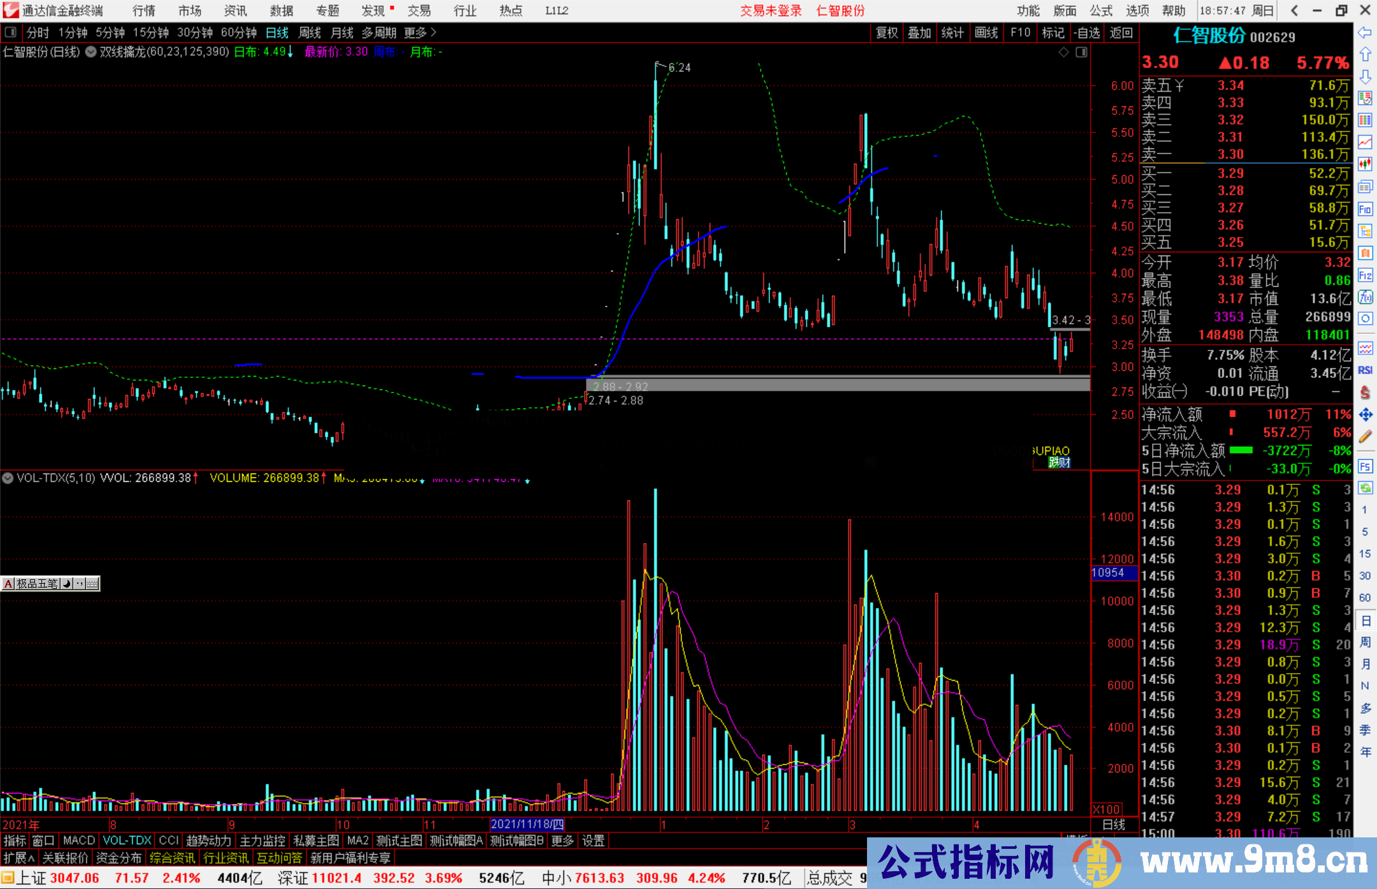Switch to the MACD indicator tab

78,841
